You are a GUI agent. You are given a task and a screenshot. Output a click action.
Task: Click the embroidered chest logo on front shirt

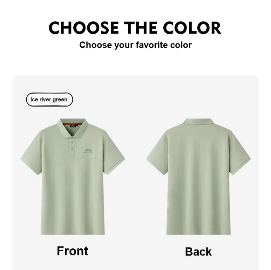88,151
